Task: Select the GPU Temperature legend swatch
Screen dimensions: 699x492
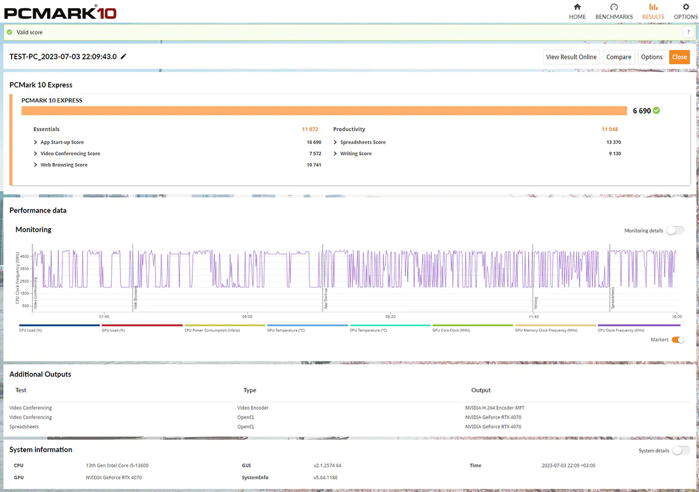Action: click(x=308, y=325)
